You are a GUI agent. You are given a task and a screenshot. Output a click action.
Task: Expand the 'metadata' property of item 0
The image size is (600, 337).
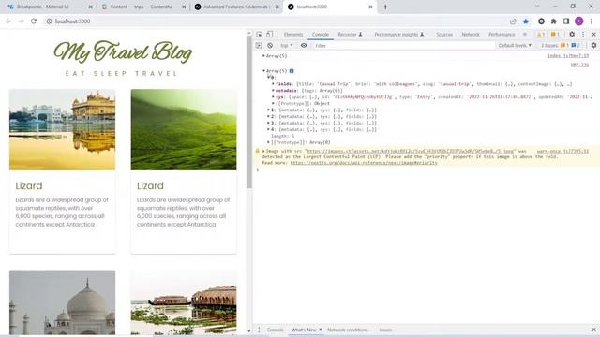273,91
